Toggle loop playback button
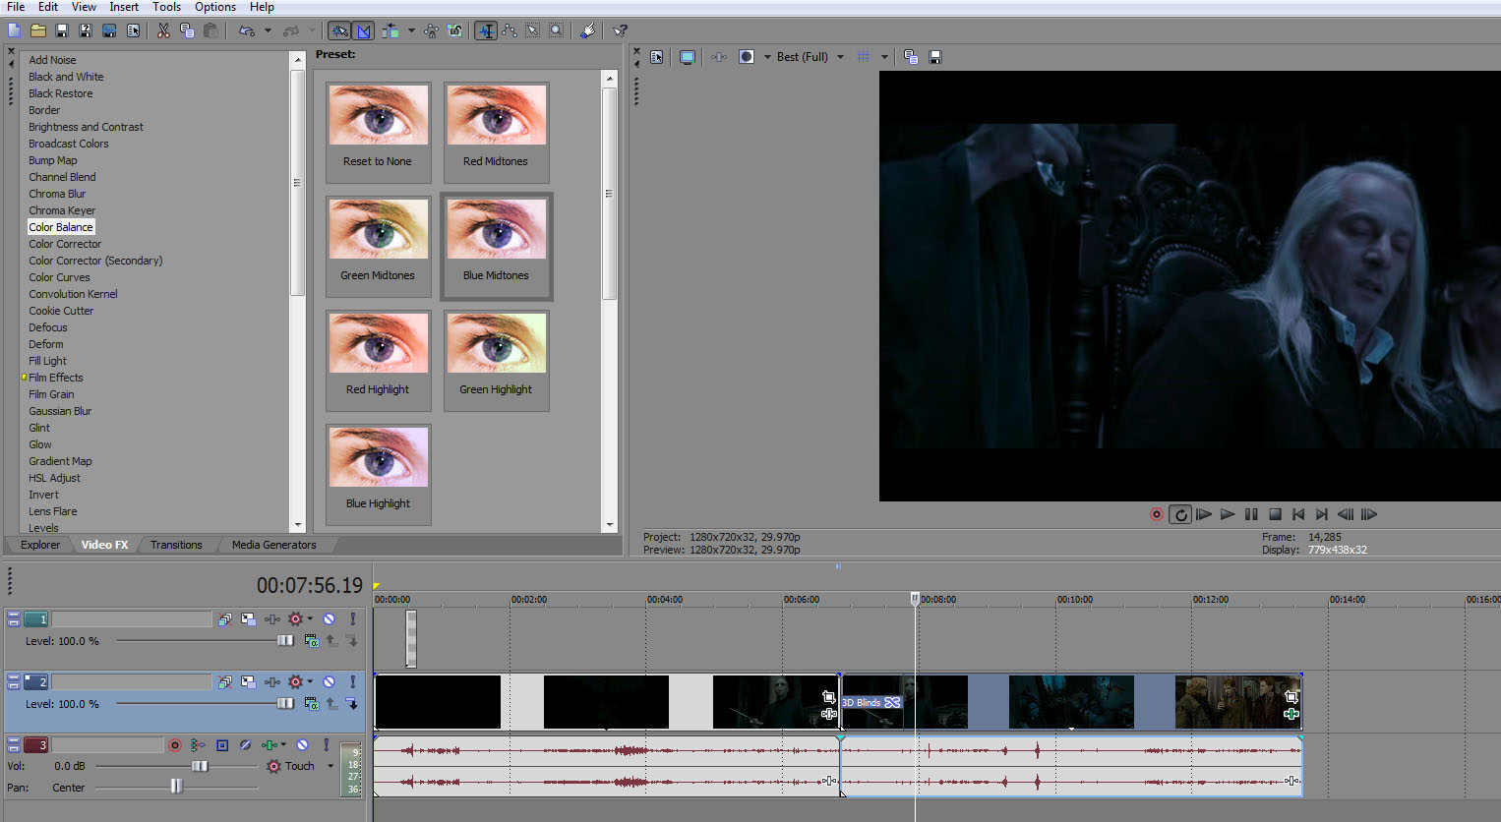1501x822 pixels. tap(1180, 514)
